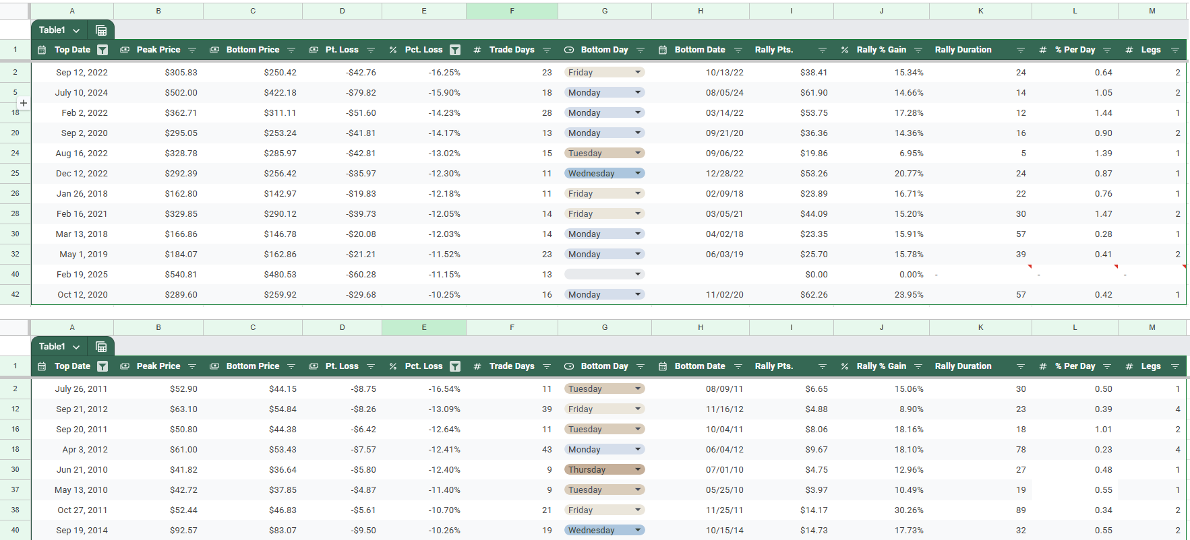Click Rally Duration filter icon in lower table

pyautogui.click(x=1021, y=366)
